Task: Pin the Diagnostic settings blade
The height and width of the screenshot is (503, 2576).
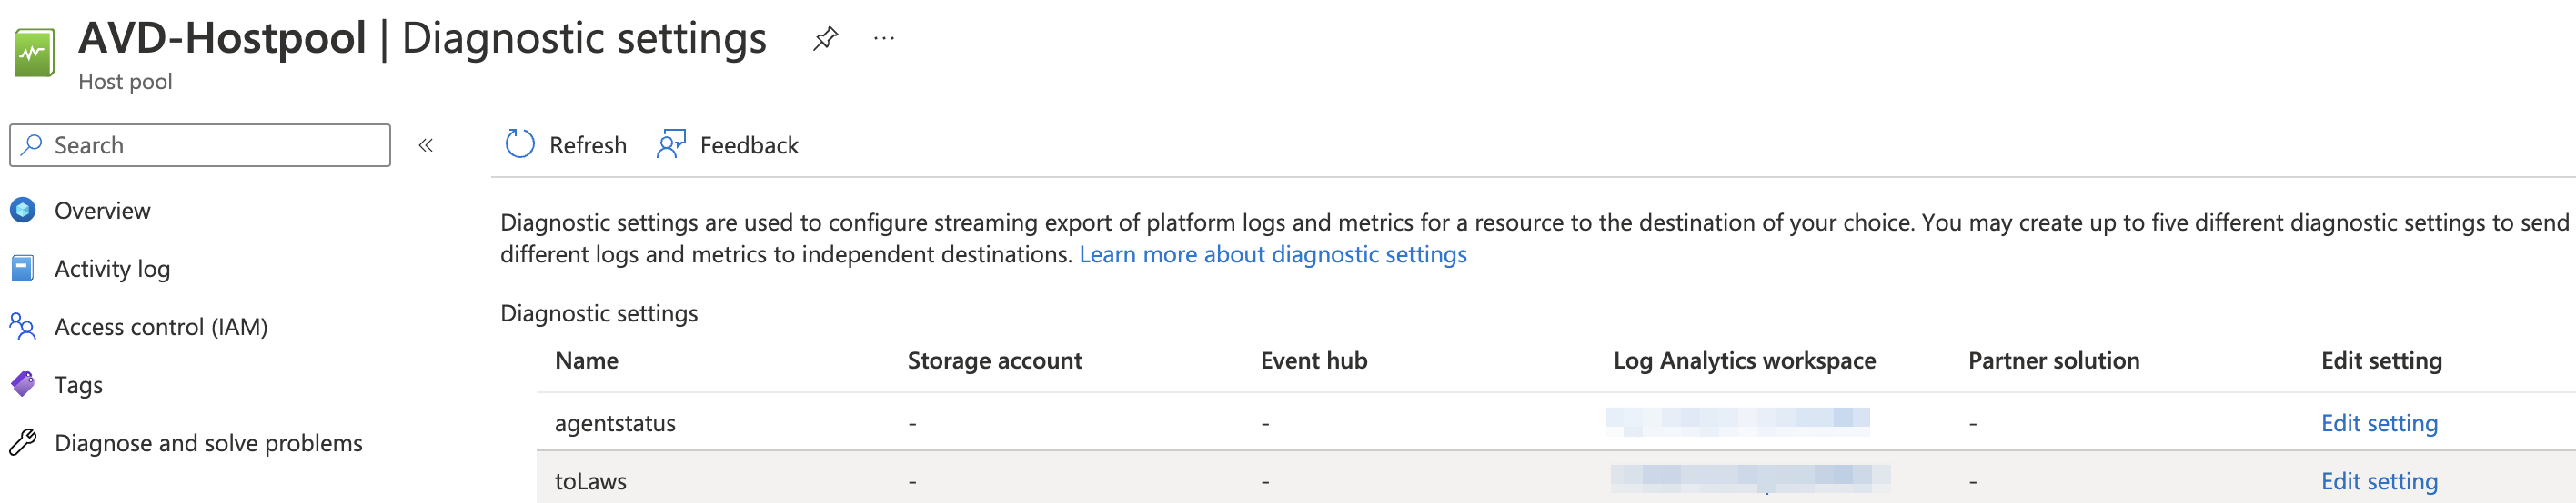Action: (825, 39)
